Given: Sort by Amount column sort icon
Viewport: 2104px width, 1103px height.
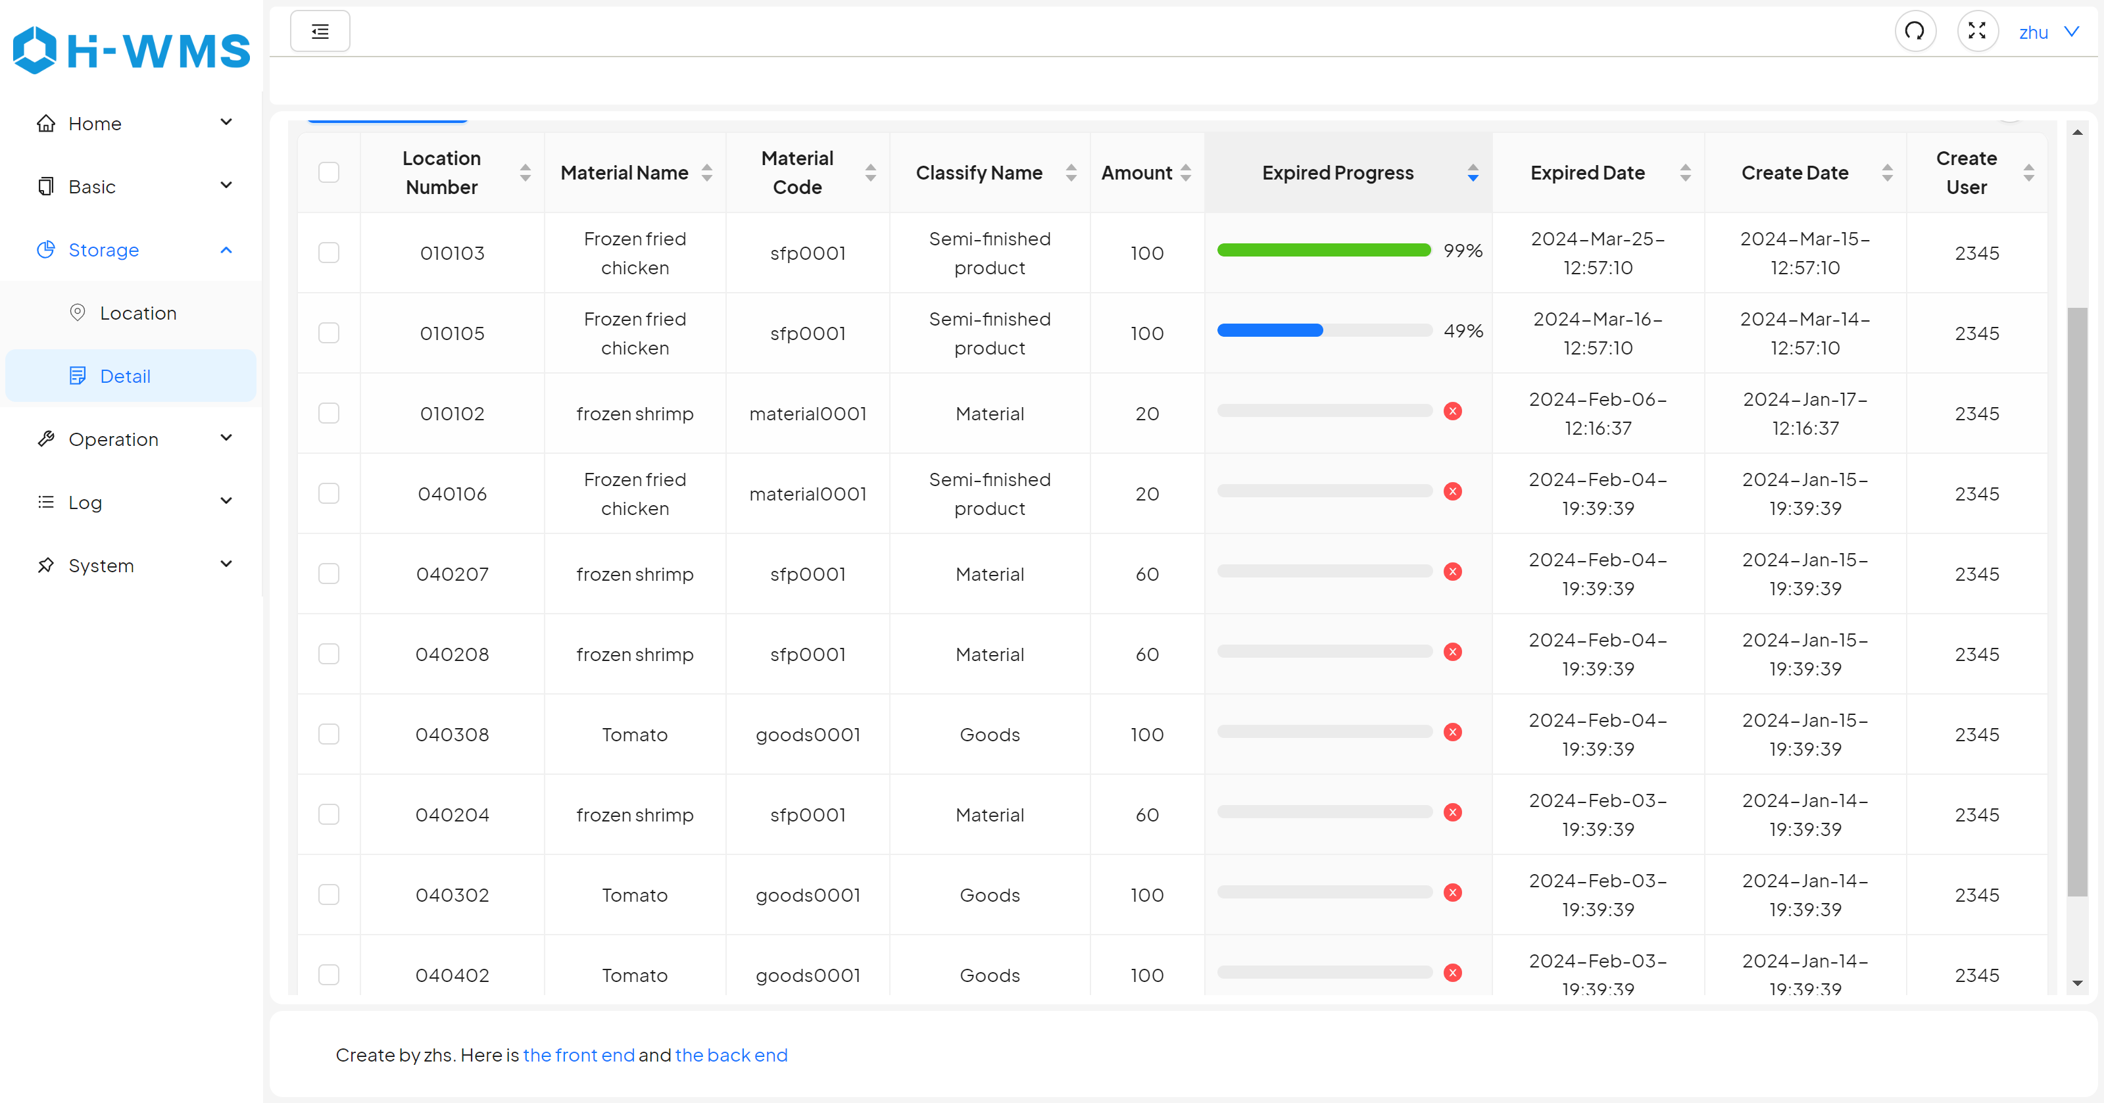Looking at the screenshot, I should [1186, 172].
